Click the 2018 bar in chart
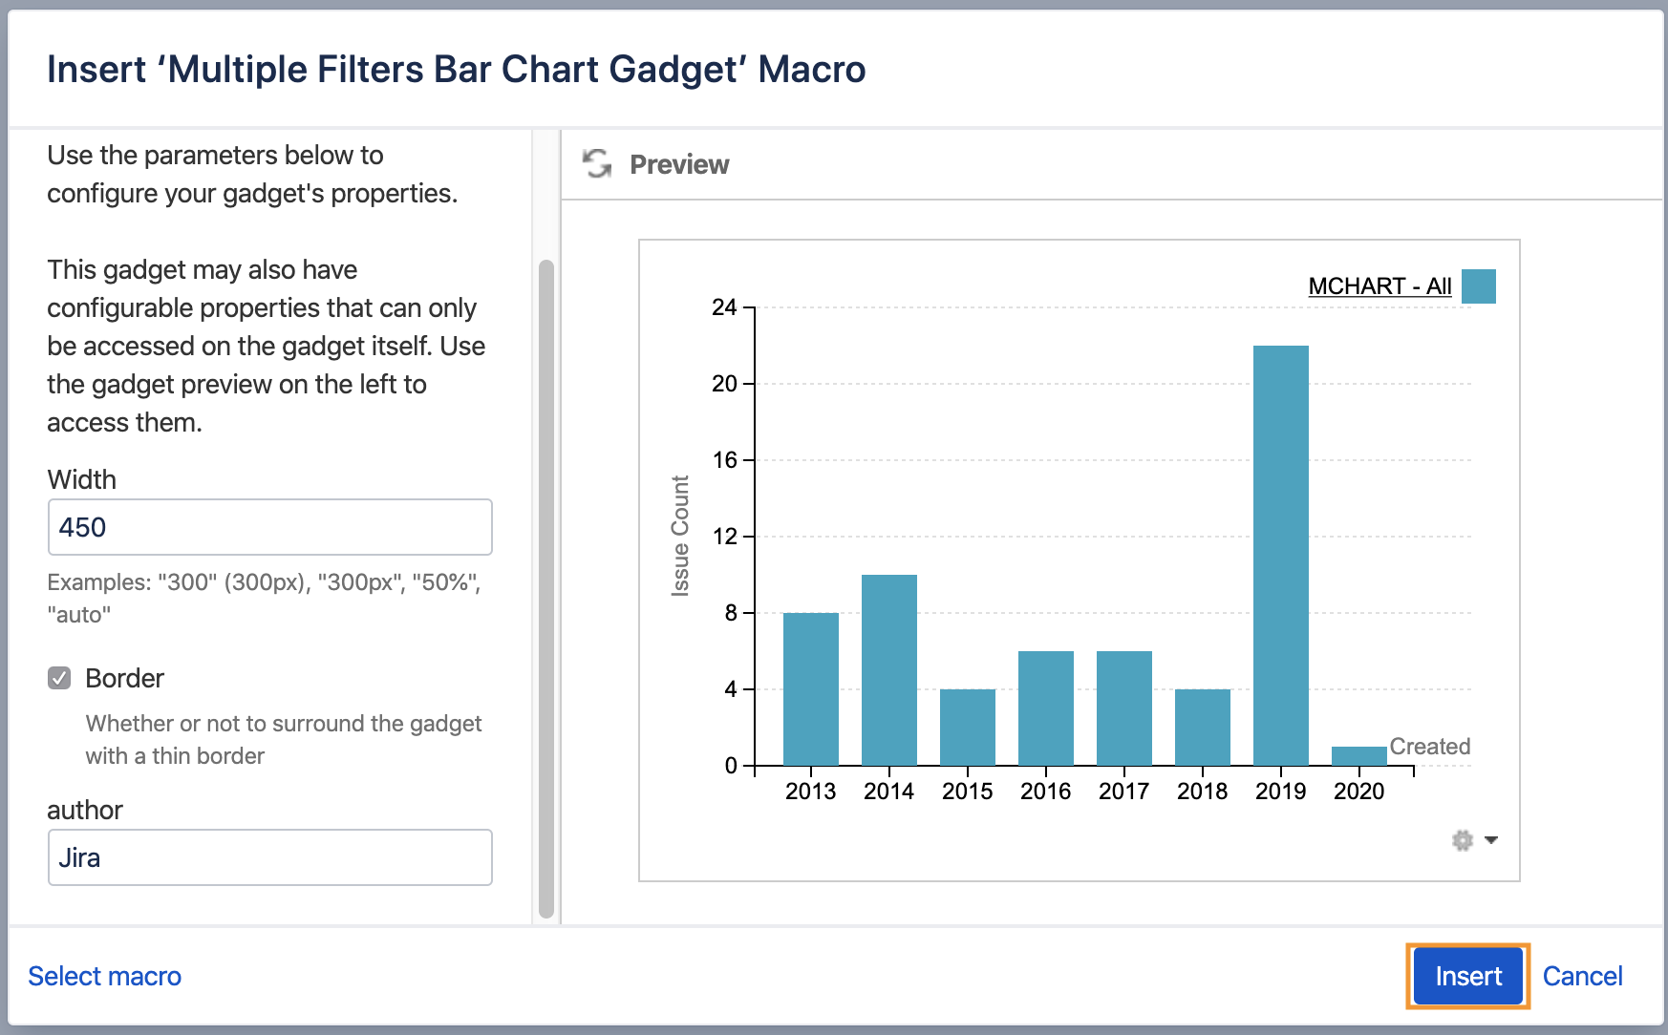Viewport: 1668px width, 1035px height. pos(1203,728)
